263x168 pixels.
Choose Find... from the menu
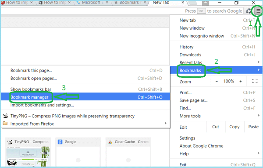pos(215,108)
